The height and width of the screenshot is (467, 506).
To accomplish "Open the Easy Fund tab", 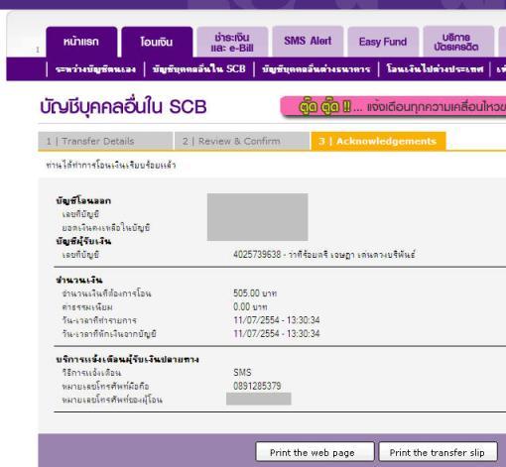I will point(383,42).
